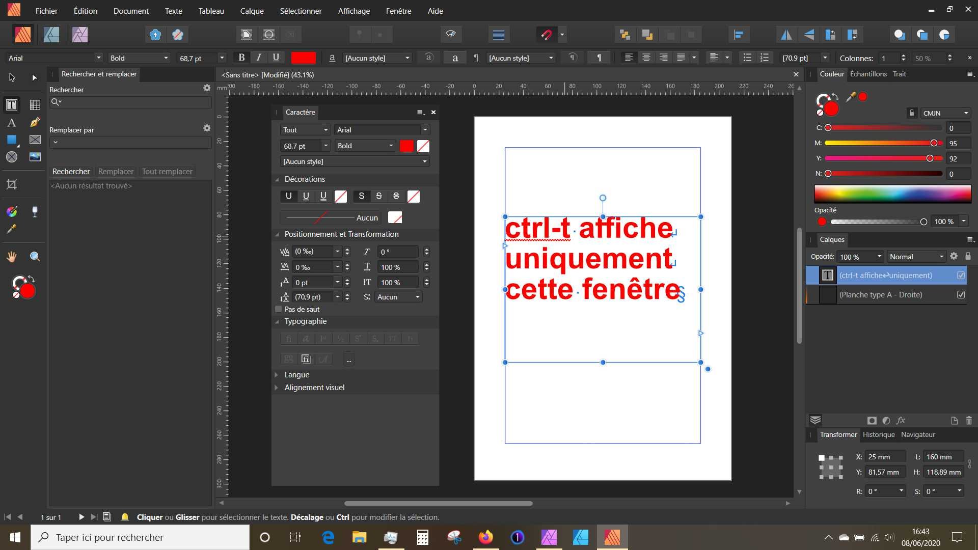Screen dimensions: 978x550
Task: Toggle Bold in the context toolbar
Action: tap(241, 58)
